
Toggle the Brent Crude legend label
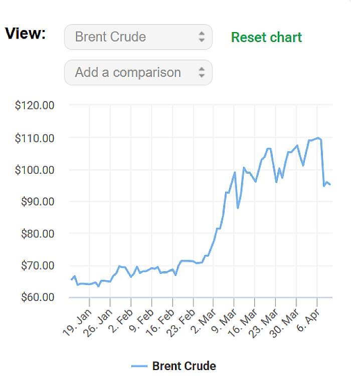(x=184, y=366)
